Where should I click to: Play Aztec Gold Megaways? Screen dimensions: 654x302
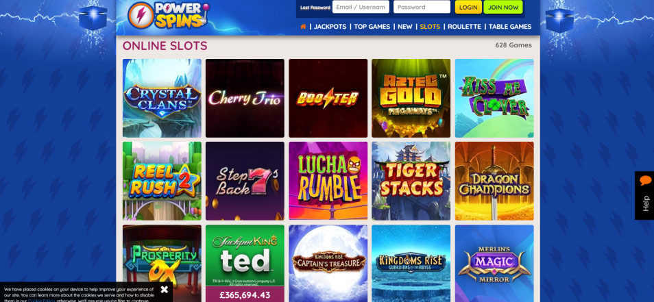coord(411,98)
